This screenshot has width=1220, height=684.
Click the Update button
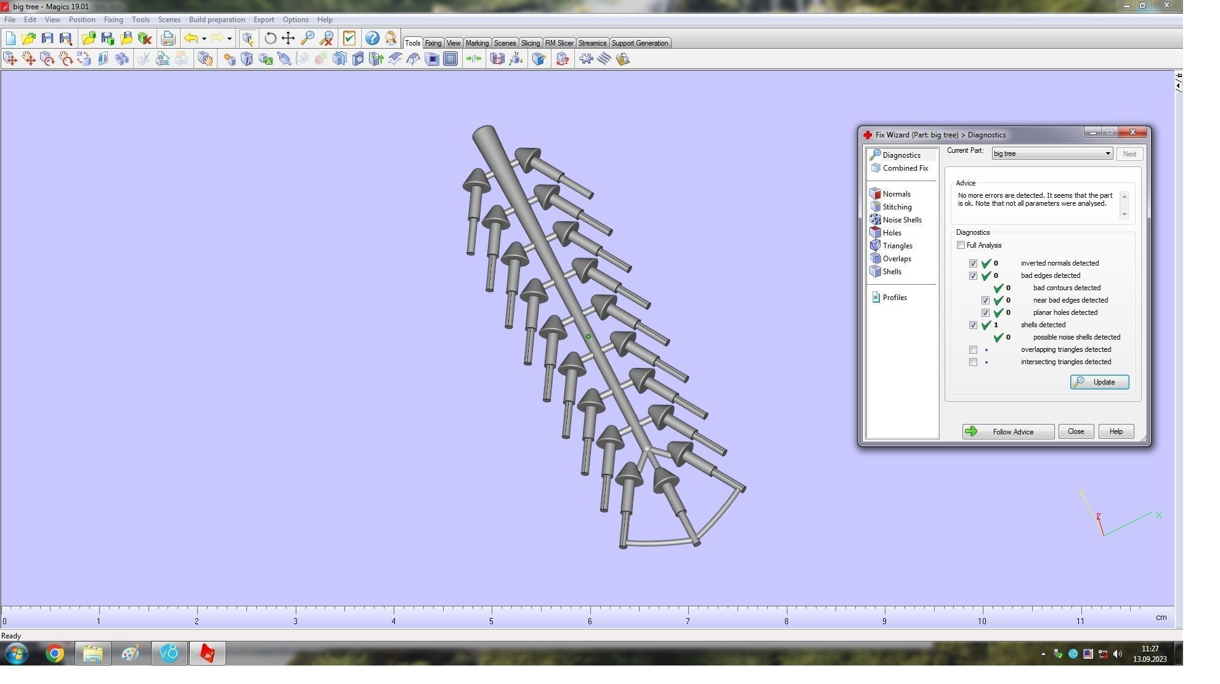1099,382
